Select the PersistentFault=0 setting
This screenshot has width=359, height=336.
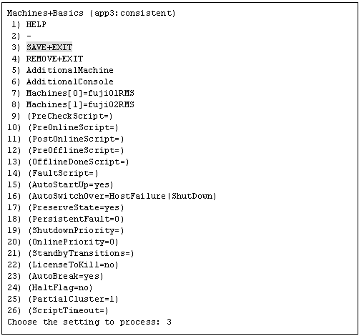pos(76,219)
